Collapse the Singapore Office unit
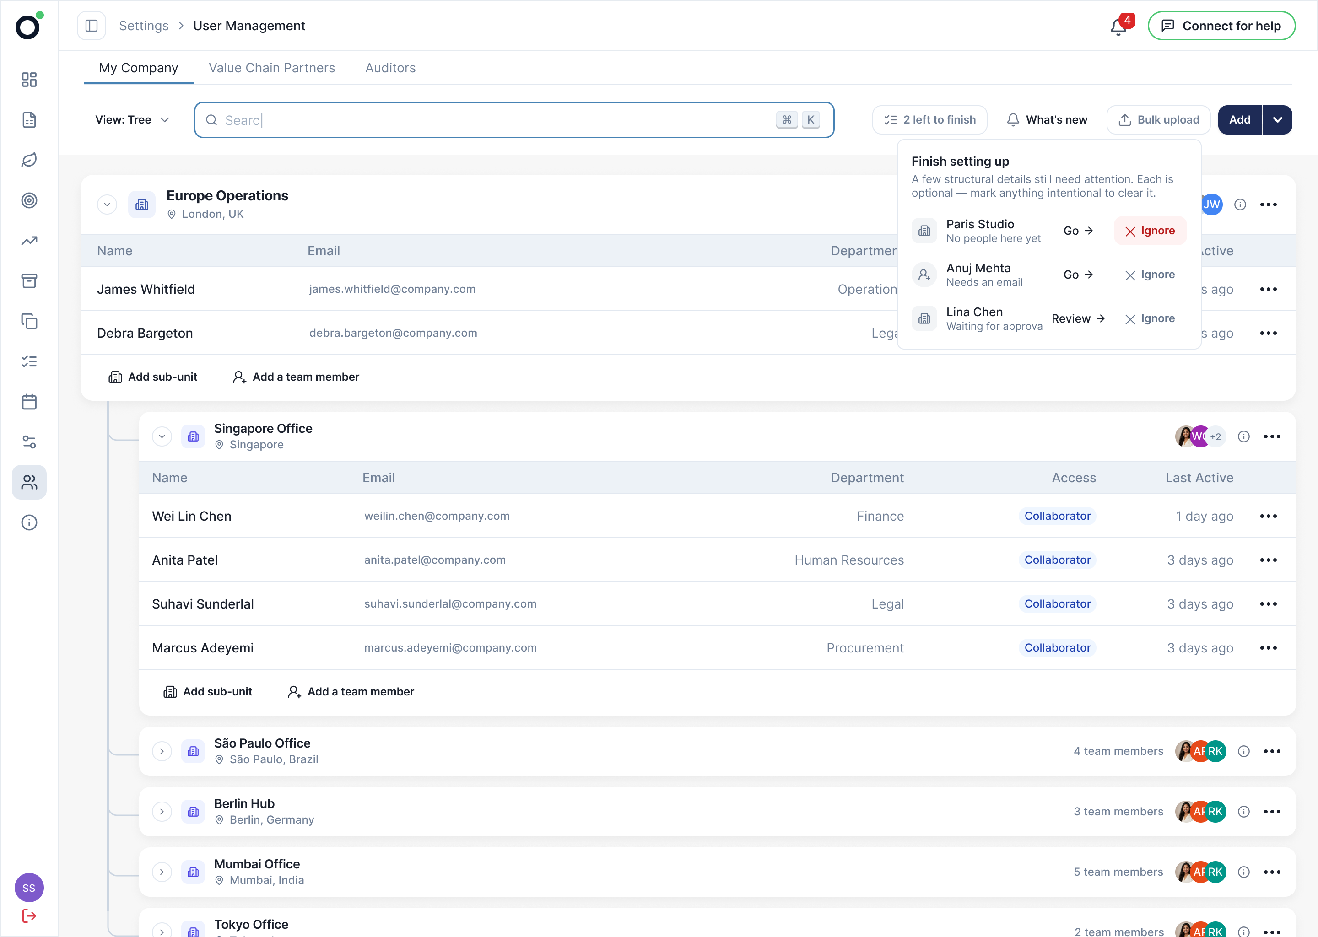This screenshot has height=937, width=1318. click(x=162, y=437)
